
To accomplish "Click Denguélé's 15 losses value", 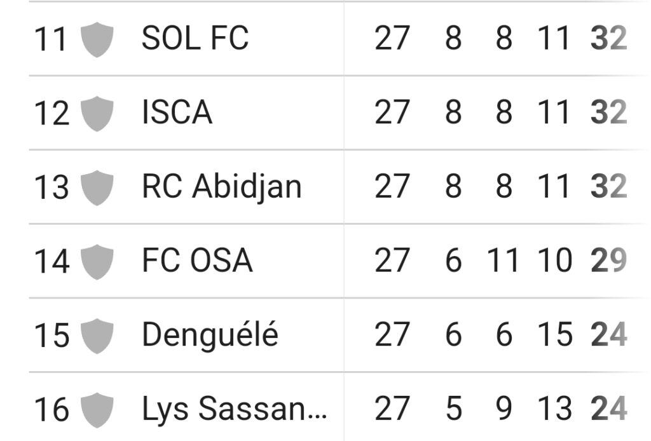I will [555, 334].
